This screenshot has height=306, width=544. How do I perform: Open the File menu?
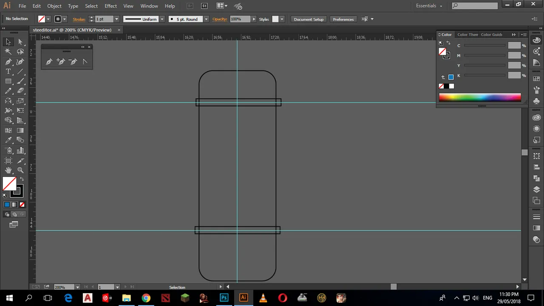(x=22, y=6)
